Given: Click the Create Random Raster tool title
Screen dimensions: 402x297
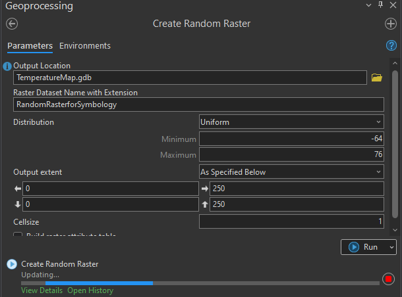Looking at the screenshot, I should 202,24.
